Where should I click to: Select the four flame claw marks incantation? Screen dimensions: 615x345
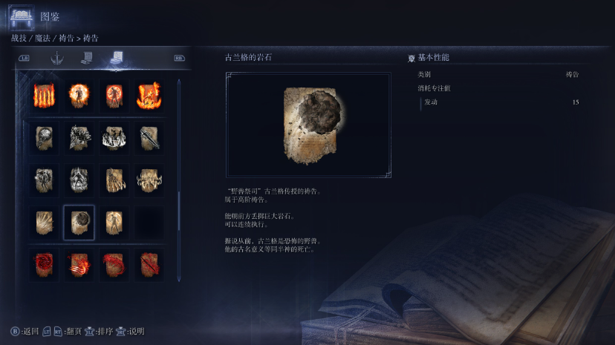tap(44, 96)
